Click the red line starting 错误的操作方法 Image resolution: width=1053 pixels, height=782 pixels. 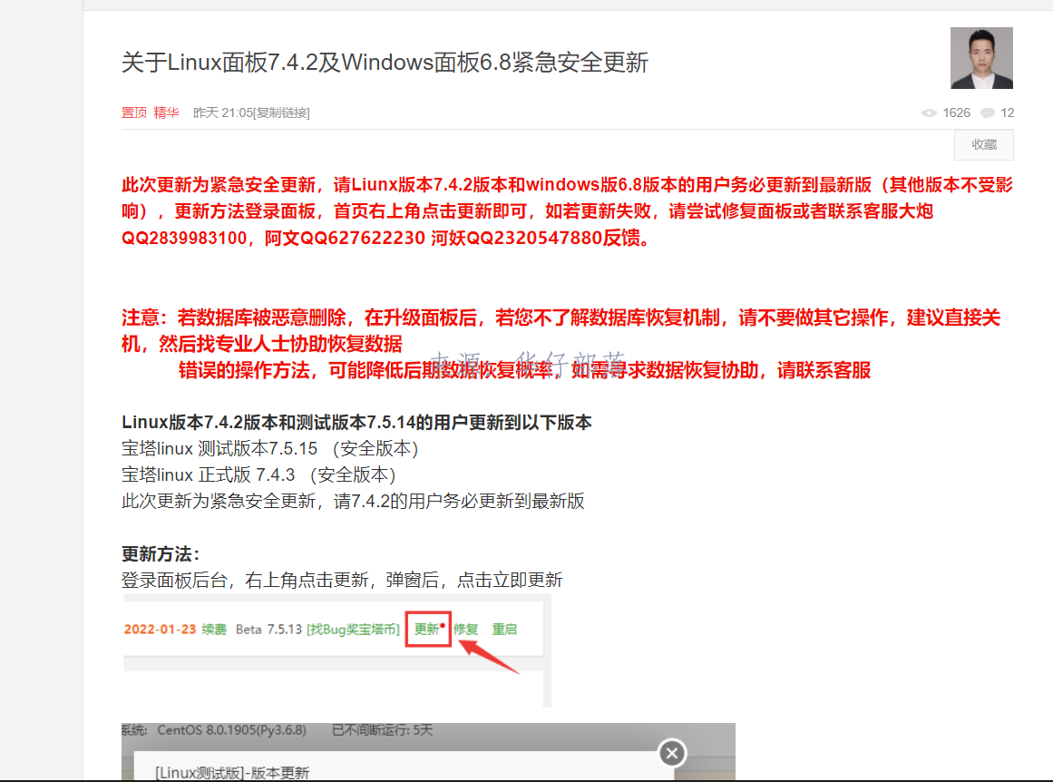[524, 370]
